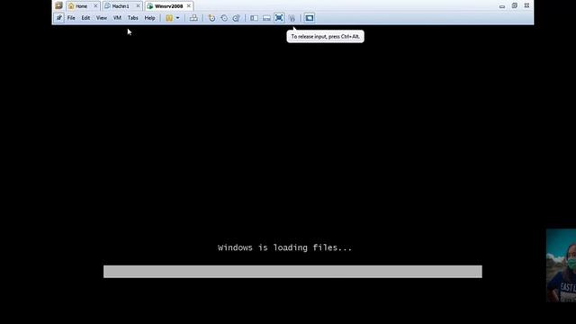The width and height of the screenshot is (576, 324).
Task: Close the Machin1 tab
Action: click(138, 6)
